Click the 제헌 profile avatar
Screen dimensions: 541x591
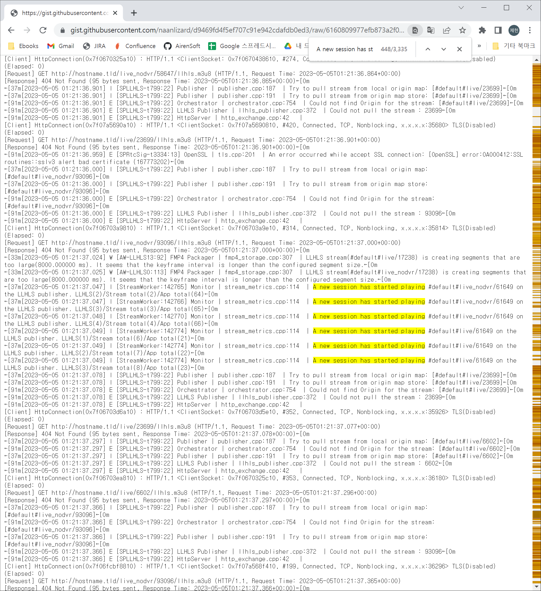tap(514, 30)
